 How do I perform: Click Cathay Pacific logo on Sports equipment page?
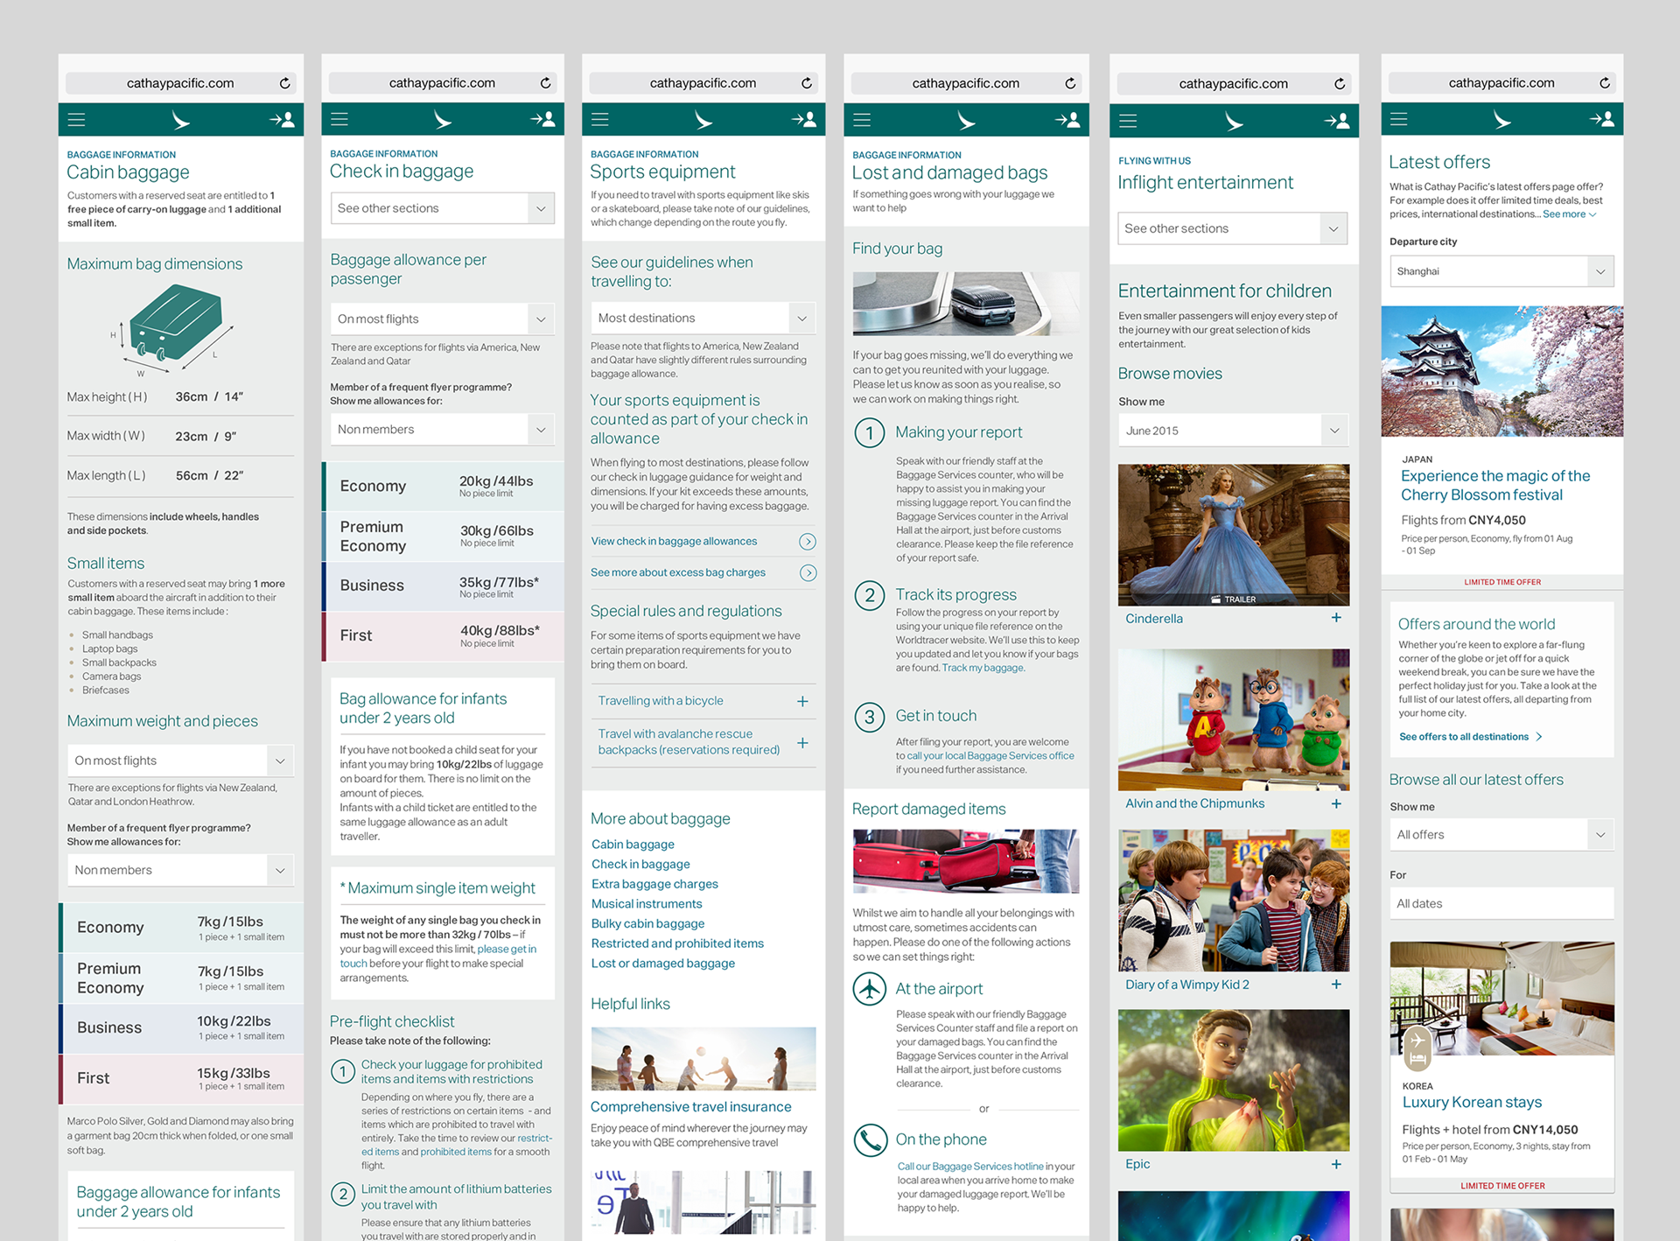[703, 120]
